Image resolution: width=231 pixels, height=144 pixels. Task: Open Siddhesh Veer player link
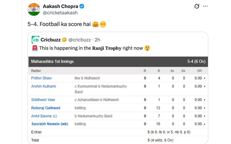pos(43,100)
